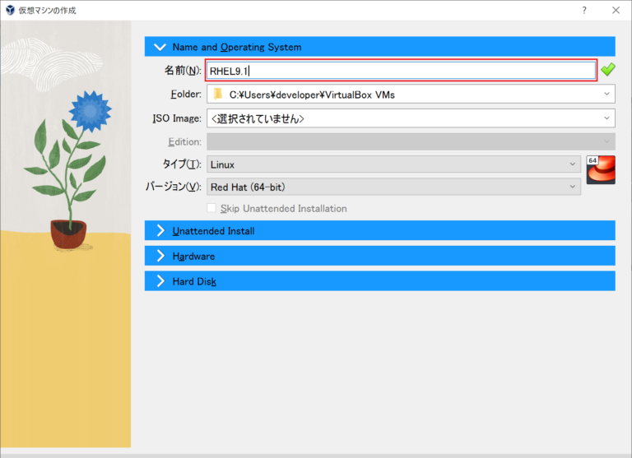632x458 pixels.
Task: Click the 名前 field containing RHEL9.1
Action: pyautogui.click(x=400, y=71)
